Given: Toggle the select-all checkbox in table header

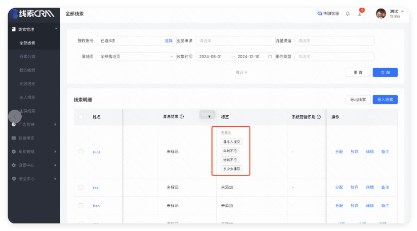Looking at the screenshot, I should point(81,117).
